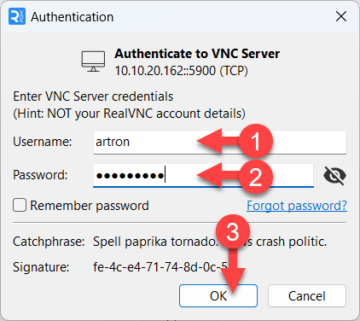Click the server address 10.10.20.162::5900 (TCP)

pos(181,71)
